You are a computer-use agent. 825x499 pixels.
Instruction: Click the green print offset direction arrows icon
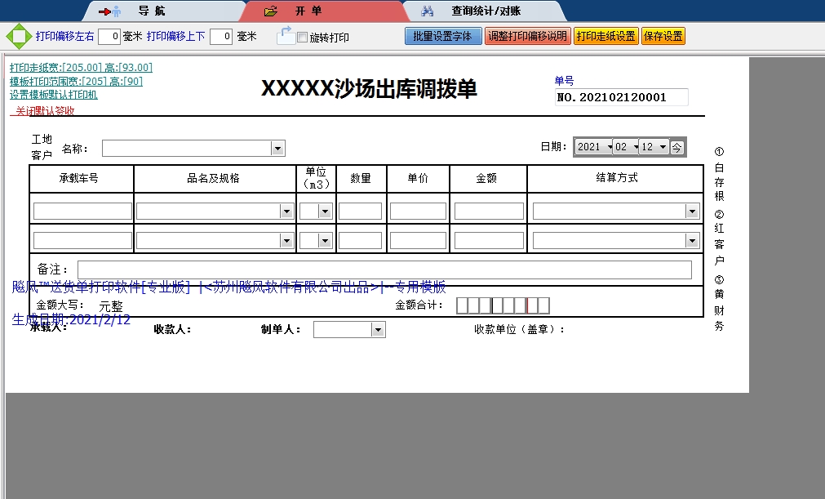click(x=17, y=37)
